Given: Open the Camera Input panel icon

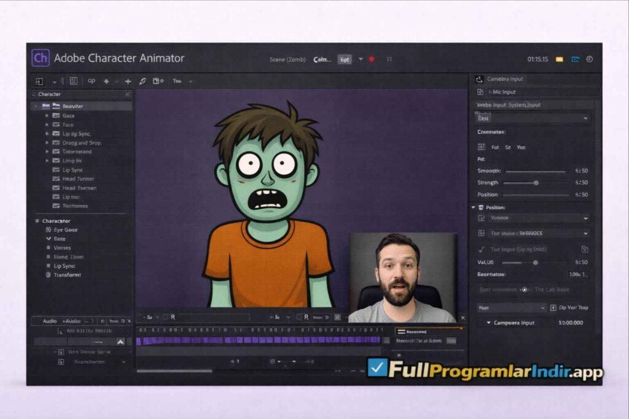Looking at the screenshot, I should click(479, 79).
